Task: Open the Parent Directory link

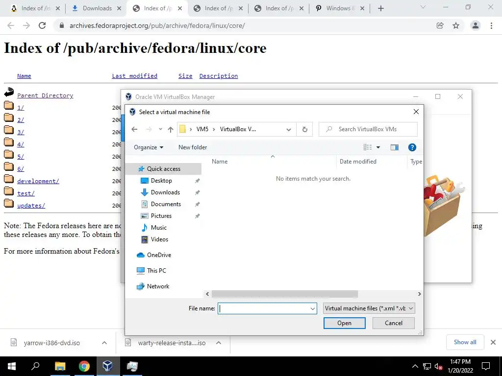Action: [x=45, y=95]
